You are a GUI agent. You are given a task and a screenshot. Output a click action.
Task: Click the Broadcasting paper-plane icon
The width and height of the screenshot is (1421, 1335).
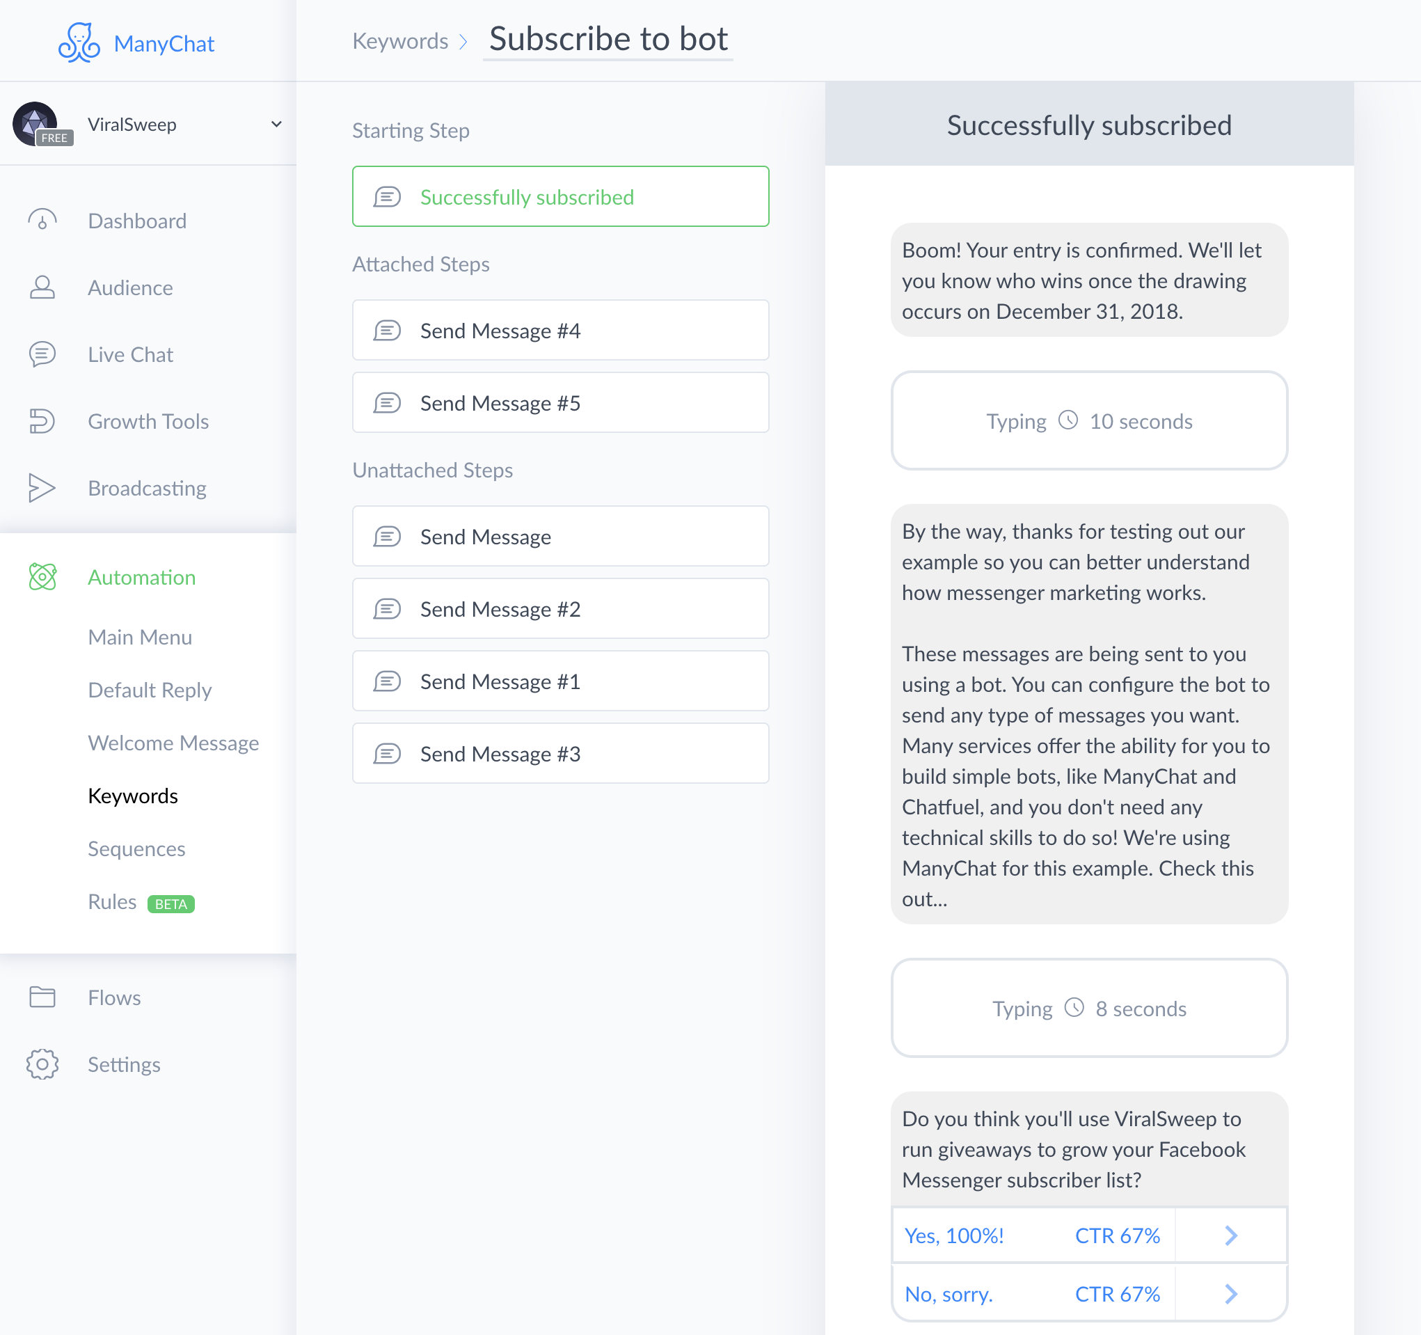click(42, 488)
